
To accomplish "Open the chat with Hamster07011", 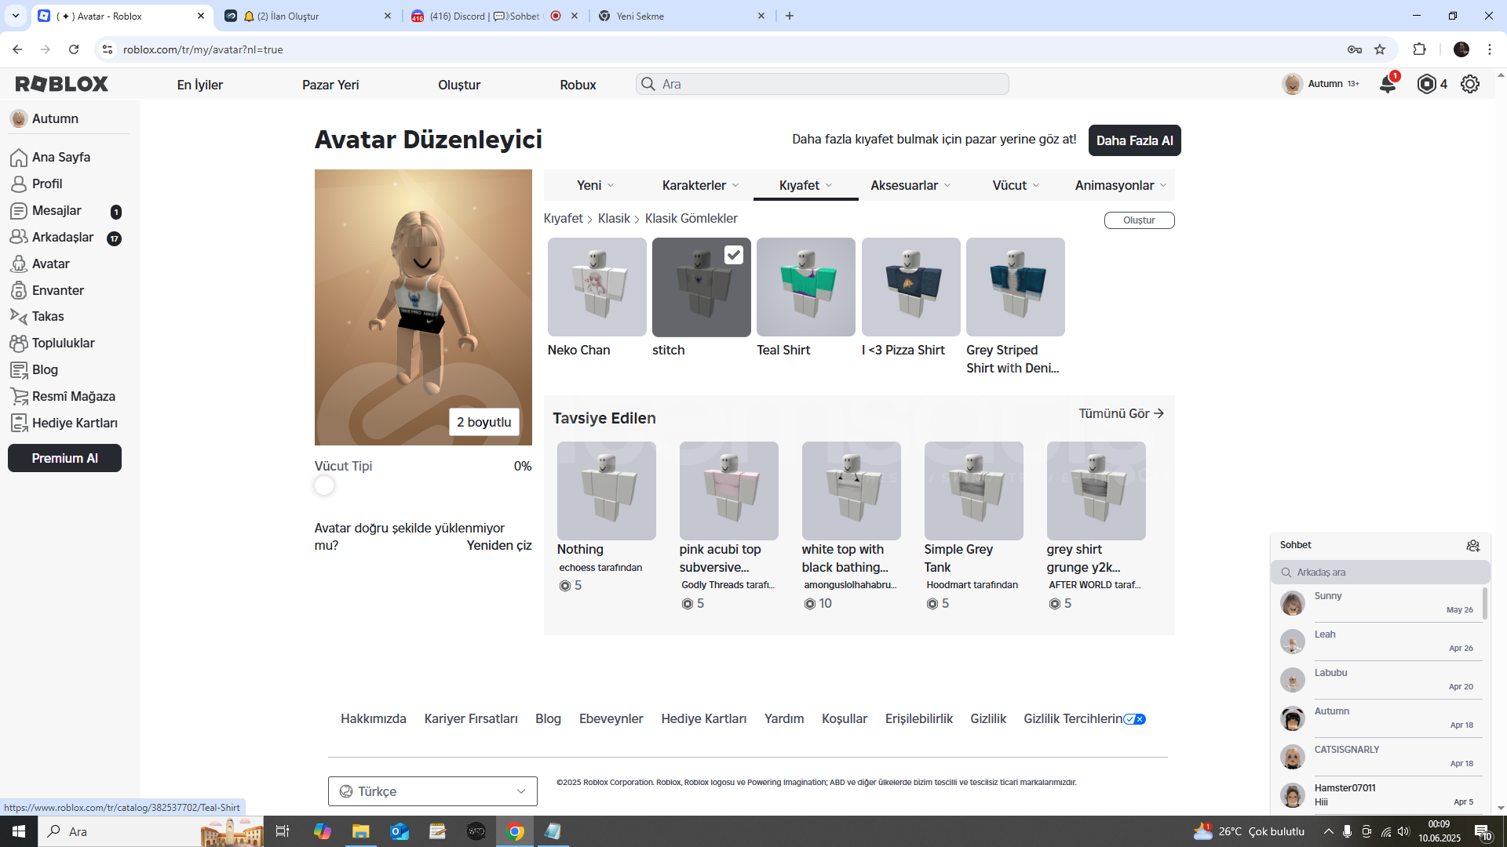I will [x=1380, y=794].
